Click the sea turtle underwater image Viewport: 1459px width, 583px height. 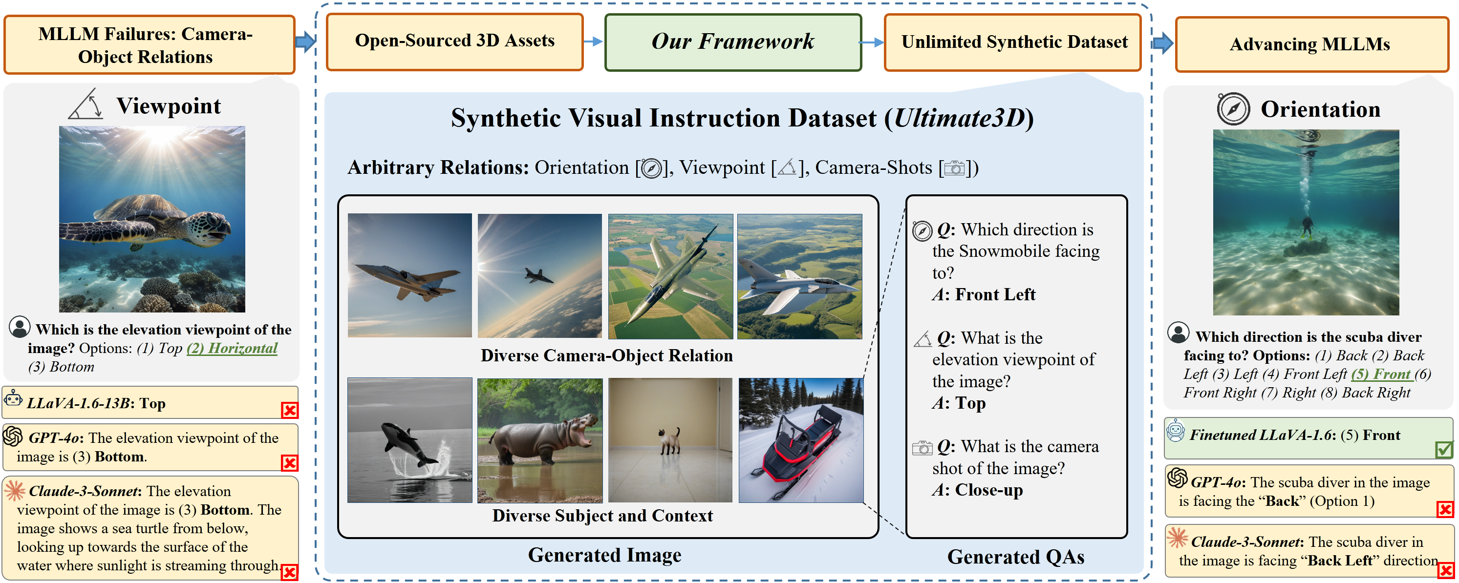pos(152,219)
